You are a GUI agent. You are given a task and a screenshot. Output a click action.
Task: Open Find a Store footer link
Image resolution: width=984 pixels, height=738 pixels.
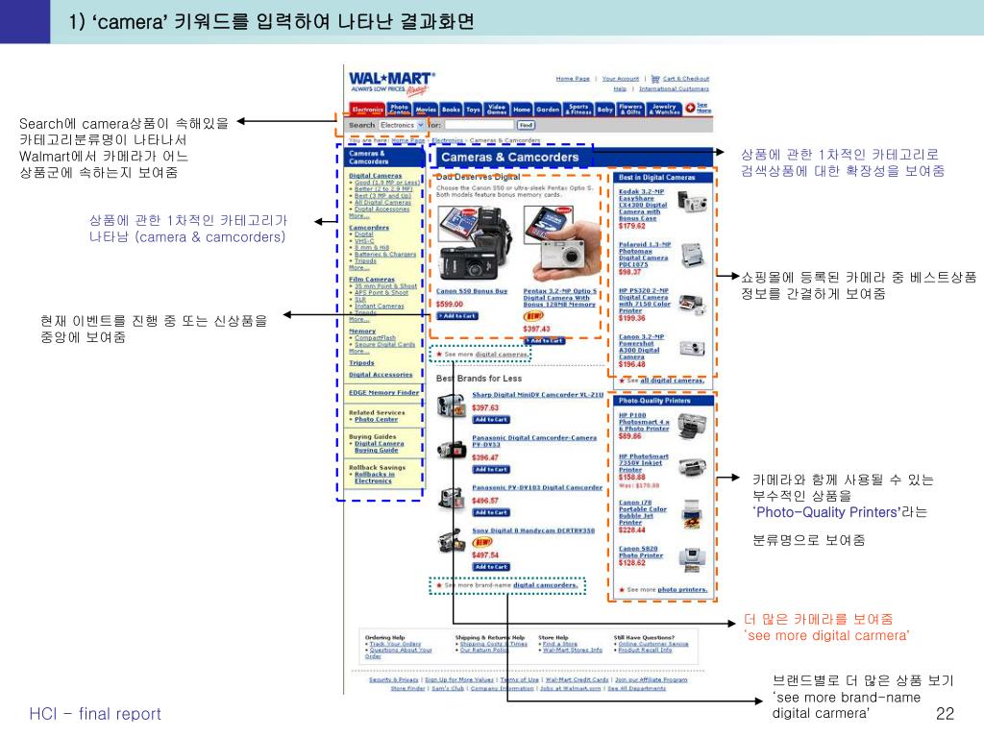tap(560, 644)
